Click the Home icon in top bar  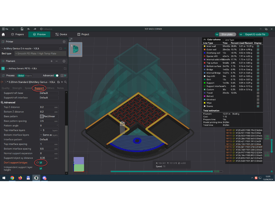(4, 34)
